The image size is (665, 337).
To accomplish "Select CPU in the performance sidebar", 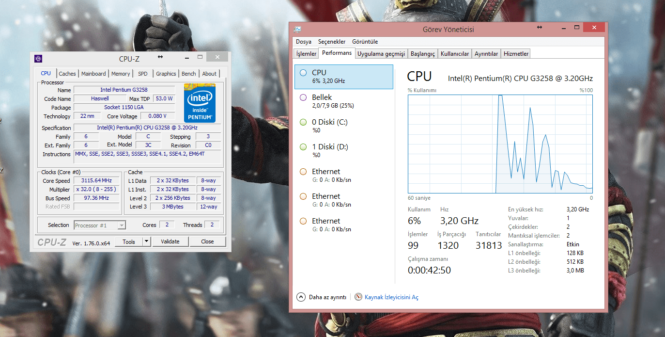I will (343, 77).
